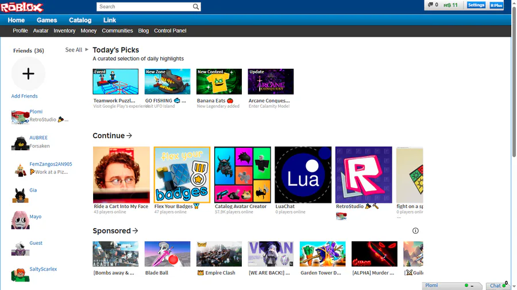
Task: Open AUBREE's avatar in the friends list
Action: 20,143
